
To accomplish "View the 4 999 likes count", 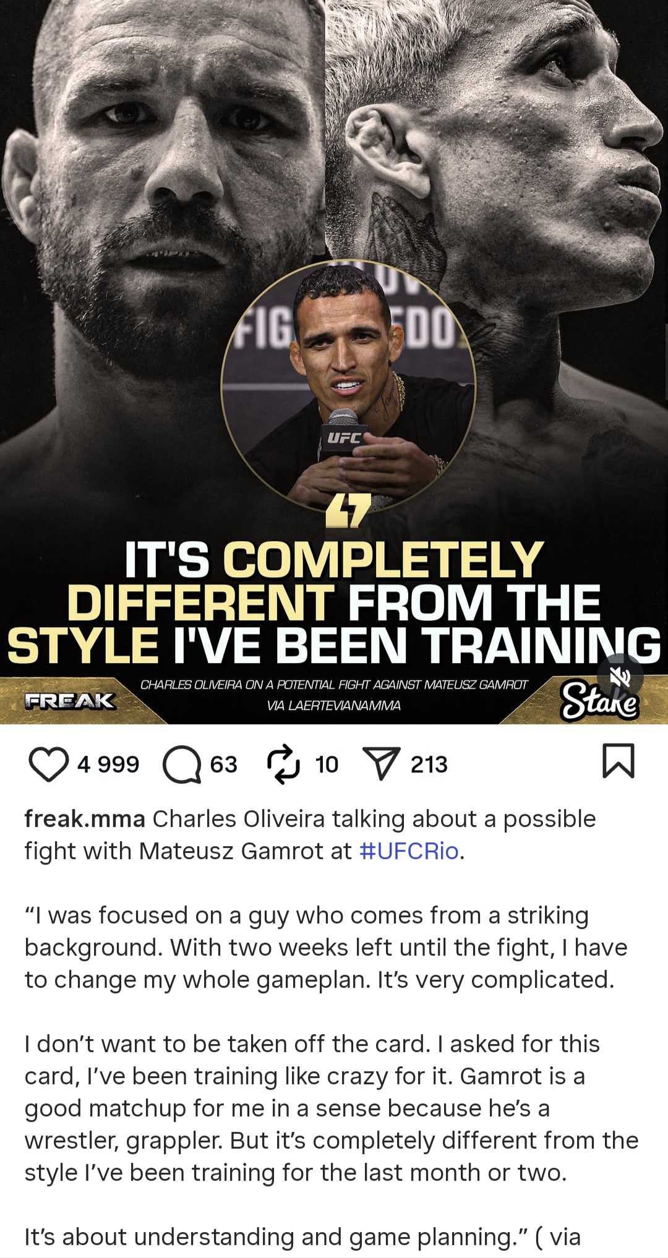I will [108, 764].
